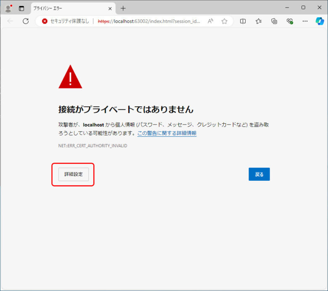Click the refresh page icon
Viewport: 328px width, 291px height.
26,21
